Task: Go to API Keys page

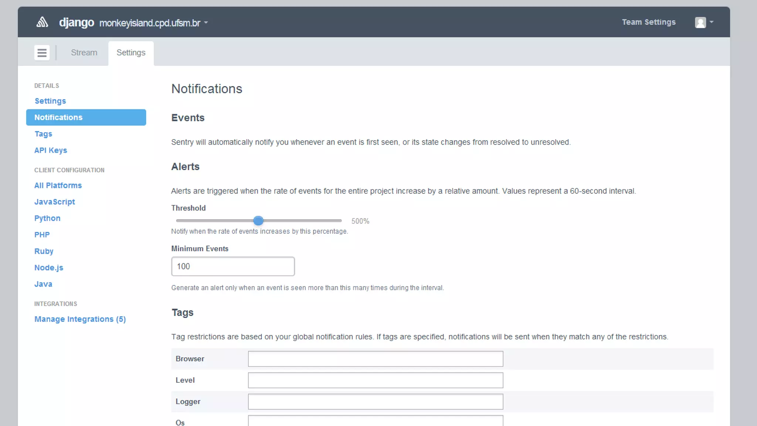Action: (x=51, y=150)
